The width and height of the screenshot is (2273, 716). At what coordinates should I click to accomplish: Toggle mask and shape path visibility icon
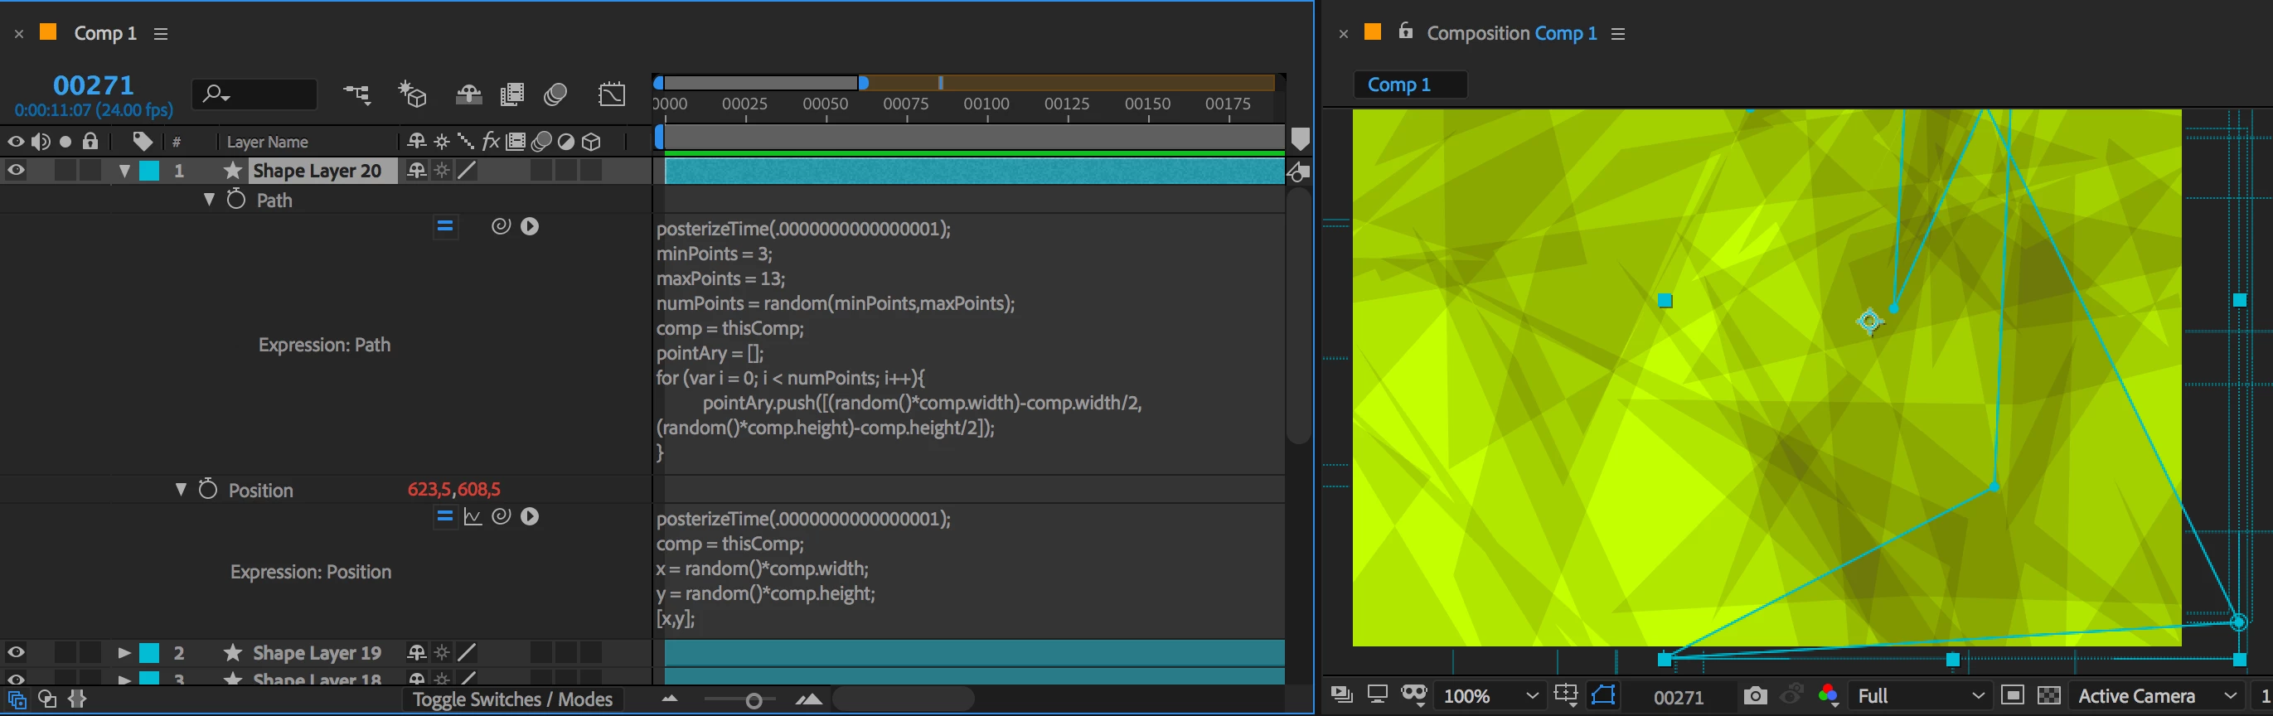point(1603,696)
